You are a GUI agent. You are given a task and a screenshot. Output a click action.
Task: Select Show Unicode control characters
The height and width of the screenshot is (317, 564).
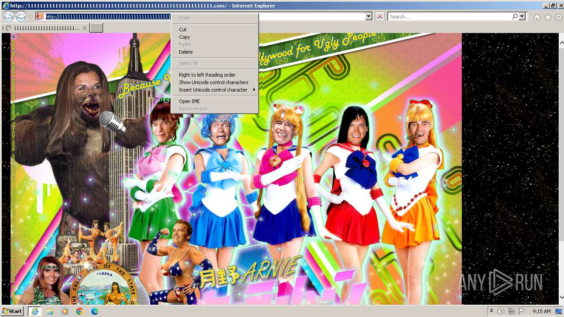pyautogui.click(x=215, y=82)
